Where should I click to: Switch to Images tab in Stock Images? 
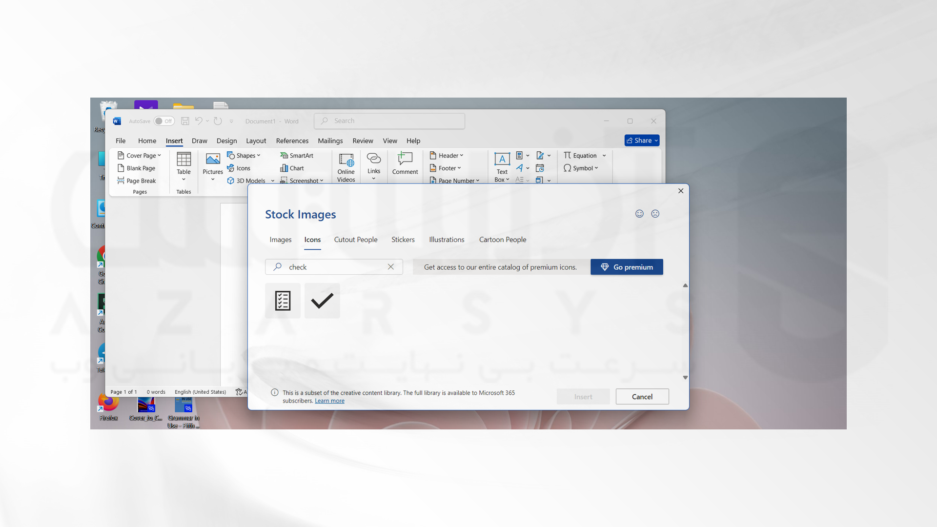pyautogui.click(x=281, y=240)
